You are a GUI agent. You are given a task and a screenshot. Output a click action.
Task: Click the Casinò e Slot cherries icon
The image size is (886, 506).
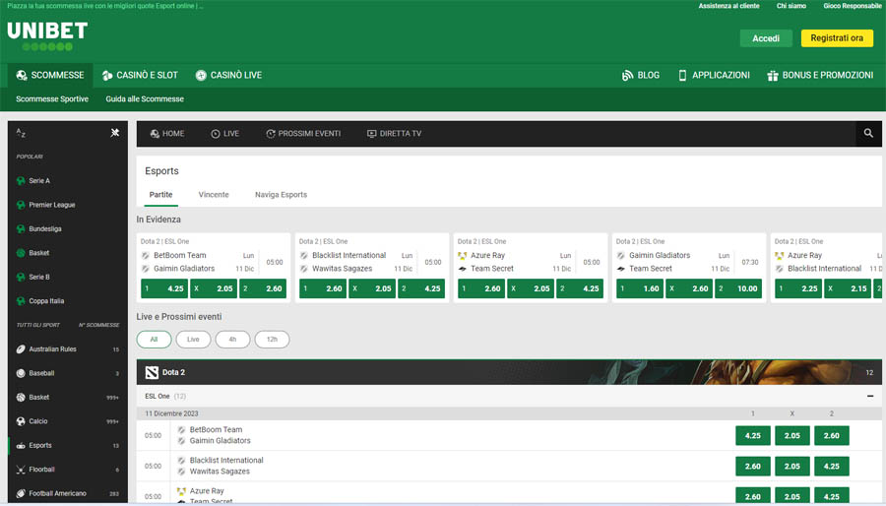tap(107, 75)
